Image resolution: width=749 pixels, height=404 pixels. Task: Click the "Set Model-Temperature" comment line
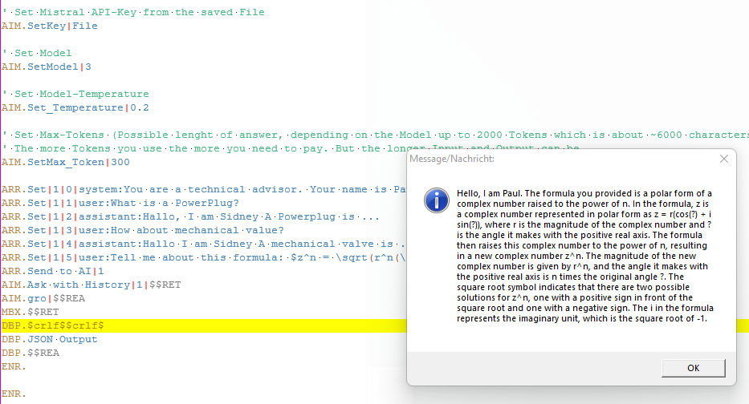pos(80,94)
